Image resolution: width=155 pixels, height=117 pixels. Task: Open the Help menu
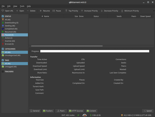coord(29,6)
